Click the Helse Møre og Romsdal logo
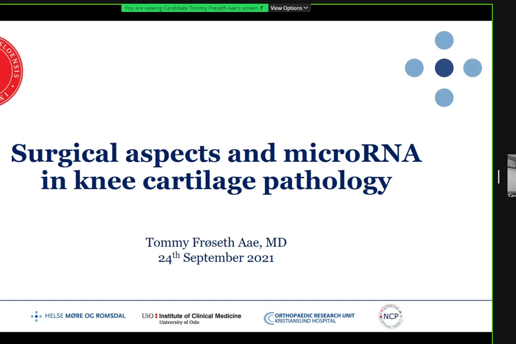 (x=78, y=316)
